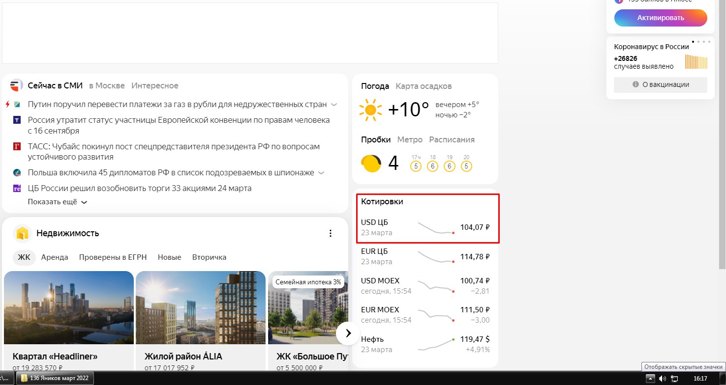Click the 17ч traffic forecast circle
The width and height of the screenshot is (726, 385).
click(416, 166)
